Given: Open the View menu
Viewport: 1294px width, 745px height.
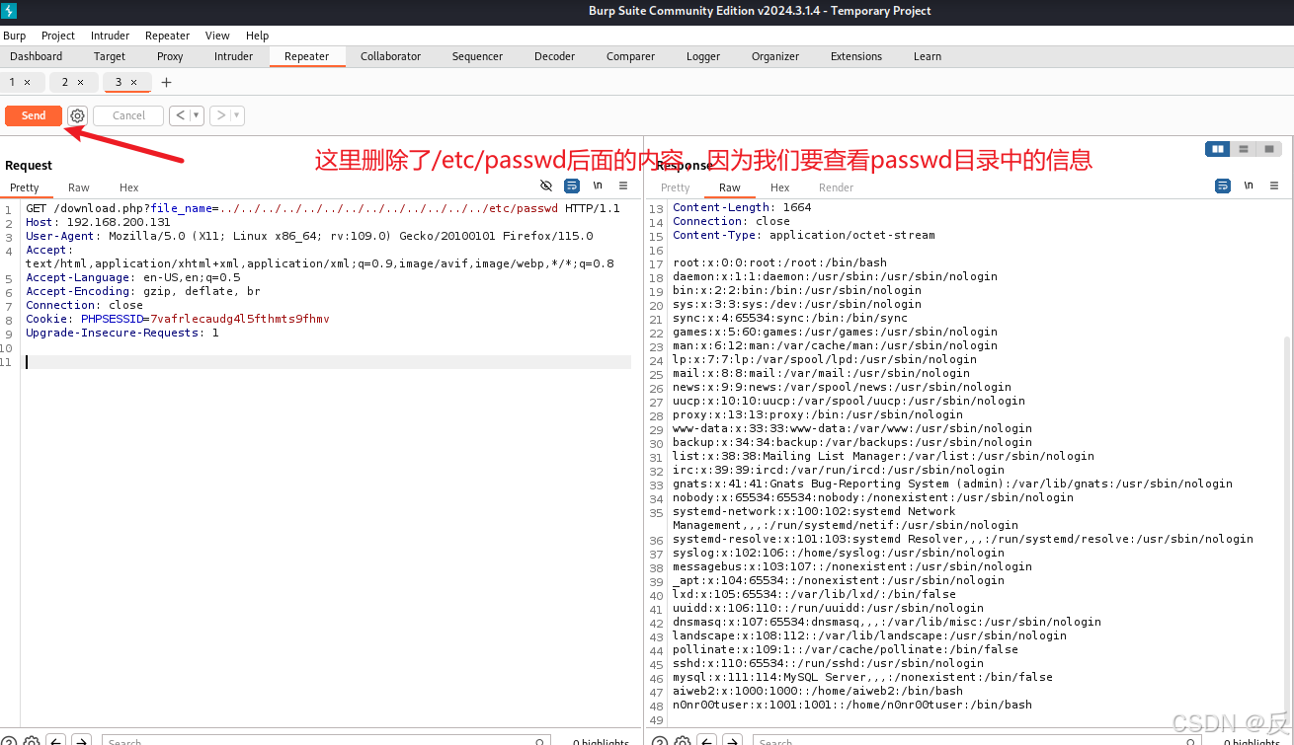Looking at the screenshot, I should pos(217,36).
